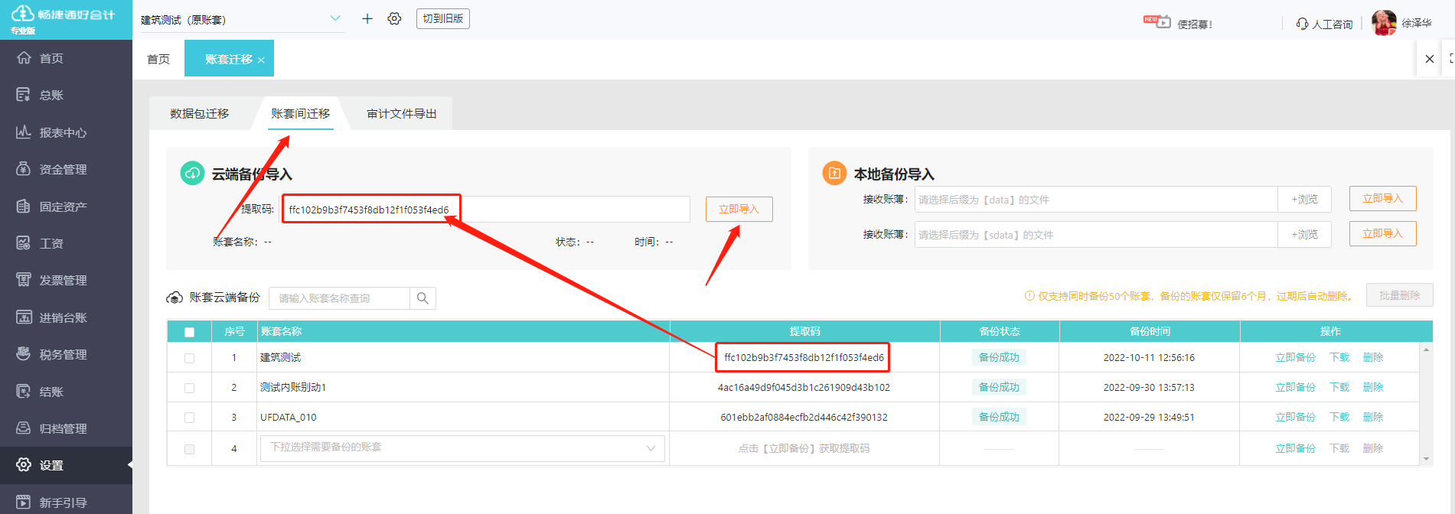Click the settings gear icon in top bar

[x=394, y=19]
